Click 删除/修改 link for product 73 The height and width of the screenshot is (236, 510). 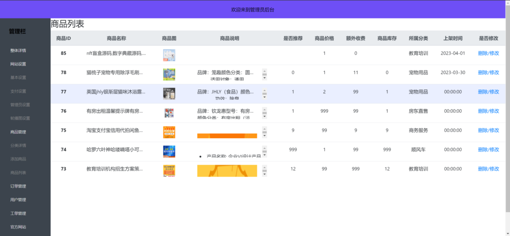488,169
